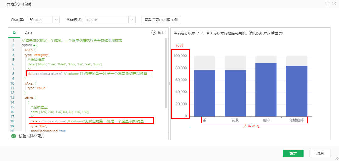Viewport: 339px width, 161px height.
Task: Click 查看当前chart库示例 button
Action: pos(161,20)
